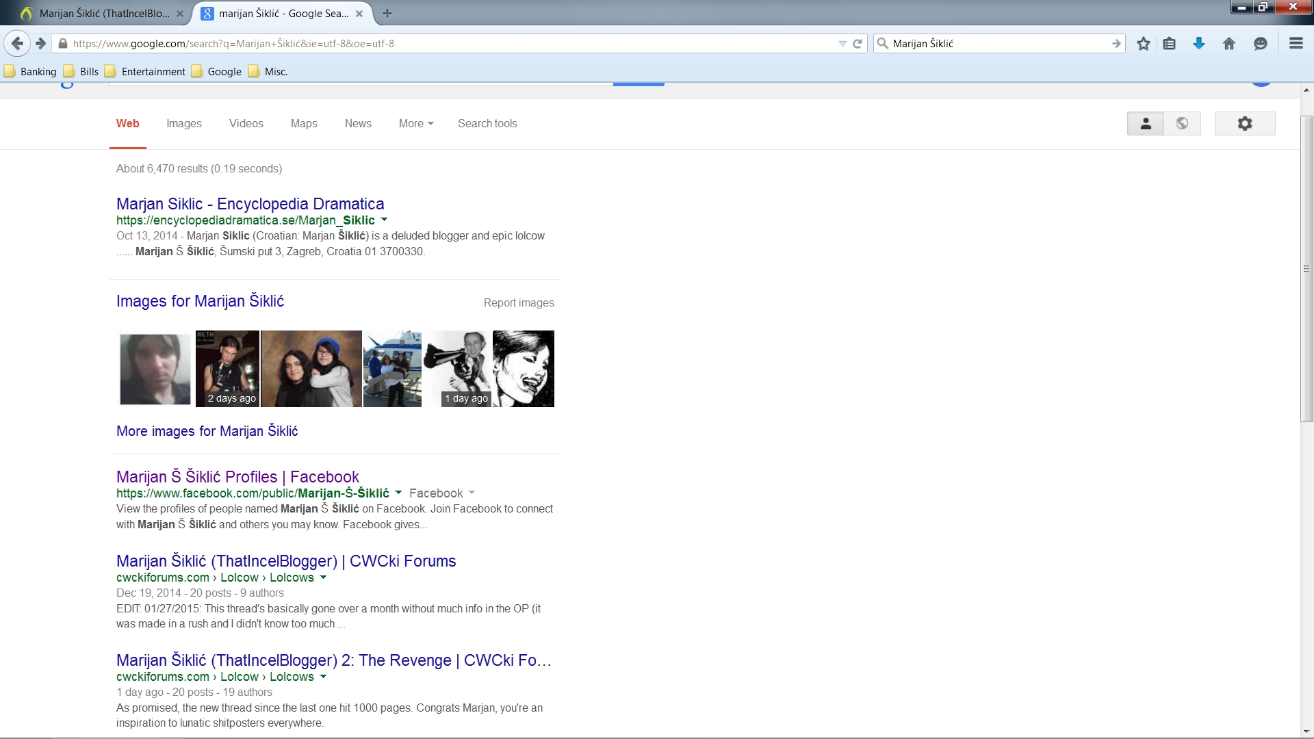Open the Bills bookmarks folder
The width and height of the screenshot is (1314, 739).
81,71
